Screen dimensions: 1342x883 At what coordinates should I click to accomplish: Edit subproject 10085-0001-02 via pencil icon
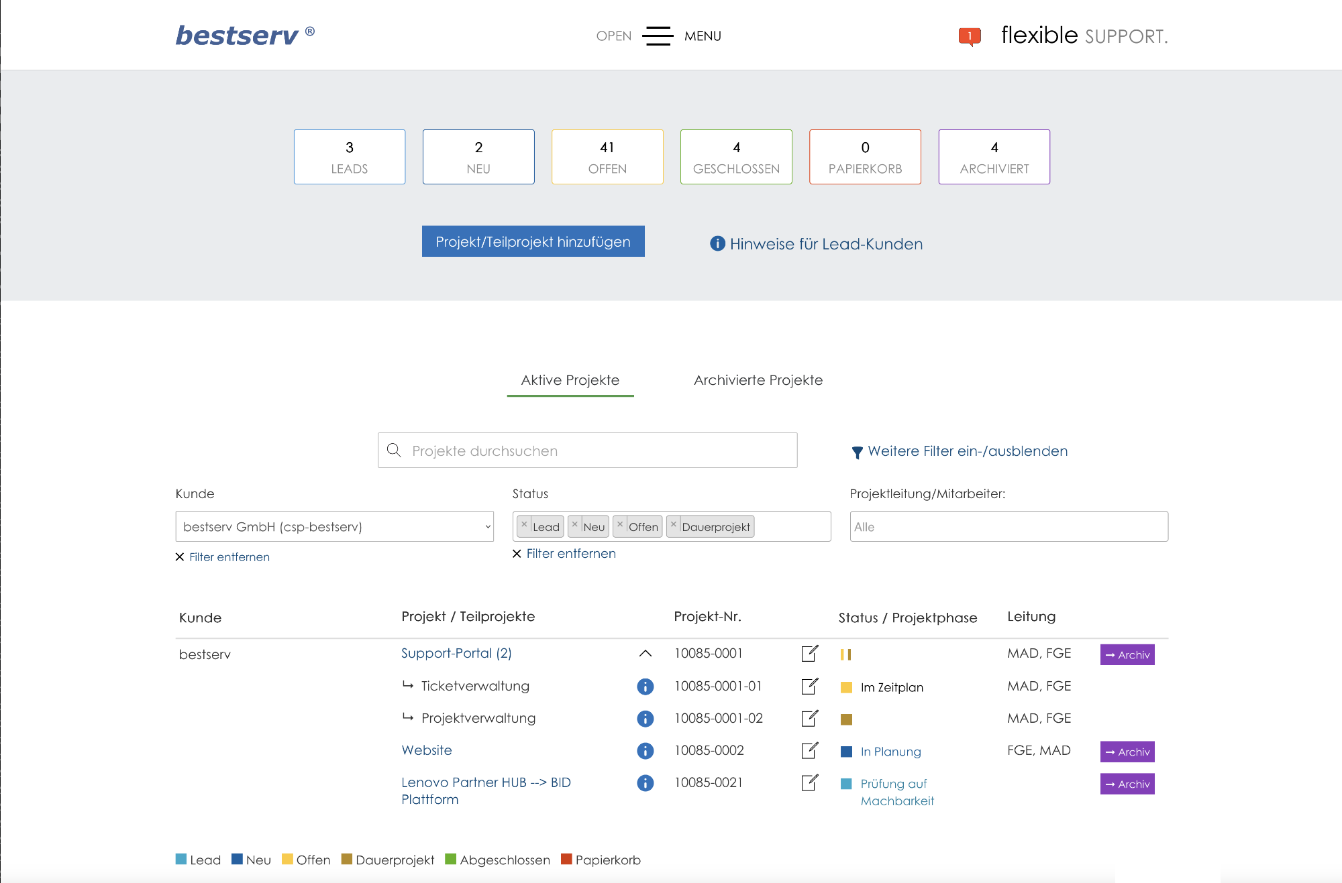[x=810, y=718]
